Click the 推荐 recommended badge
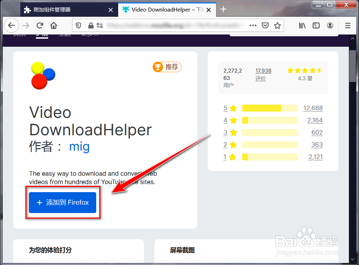Viewport: 359px width, 265px height. tap(167, 67)
